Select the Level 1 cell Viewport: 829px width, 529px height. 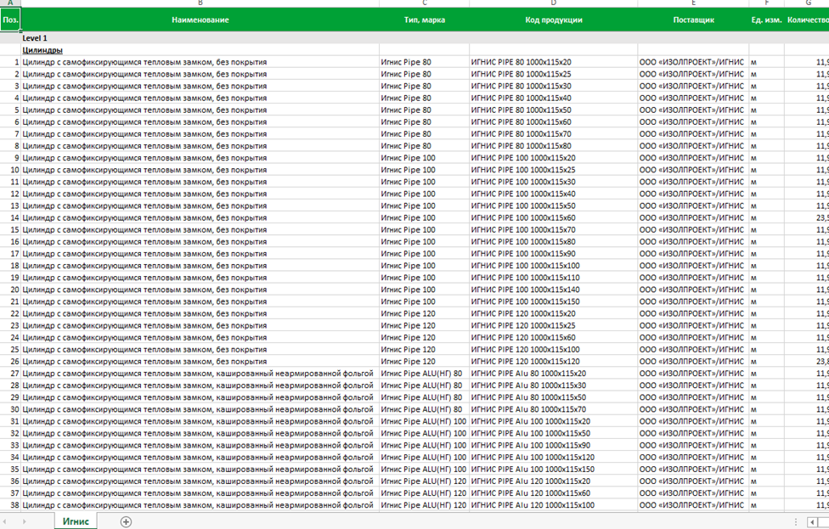pyautogui.click(x=200, y=38)
